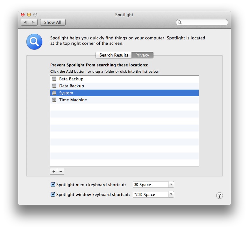Remove selected location with minus button

[61, 172]
